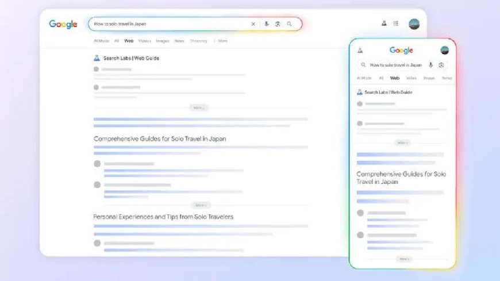Click the magnifier search button on desktop
500x281 pixels.
point(289,24)
